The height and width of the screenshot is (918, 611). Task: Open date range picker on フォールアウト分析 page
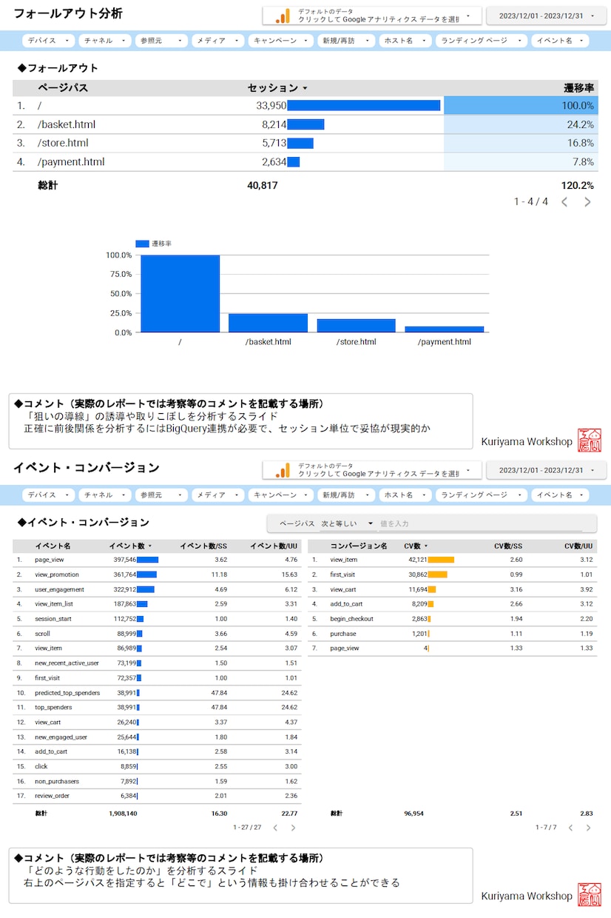(x=545, y=16)
